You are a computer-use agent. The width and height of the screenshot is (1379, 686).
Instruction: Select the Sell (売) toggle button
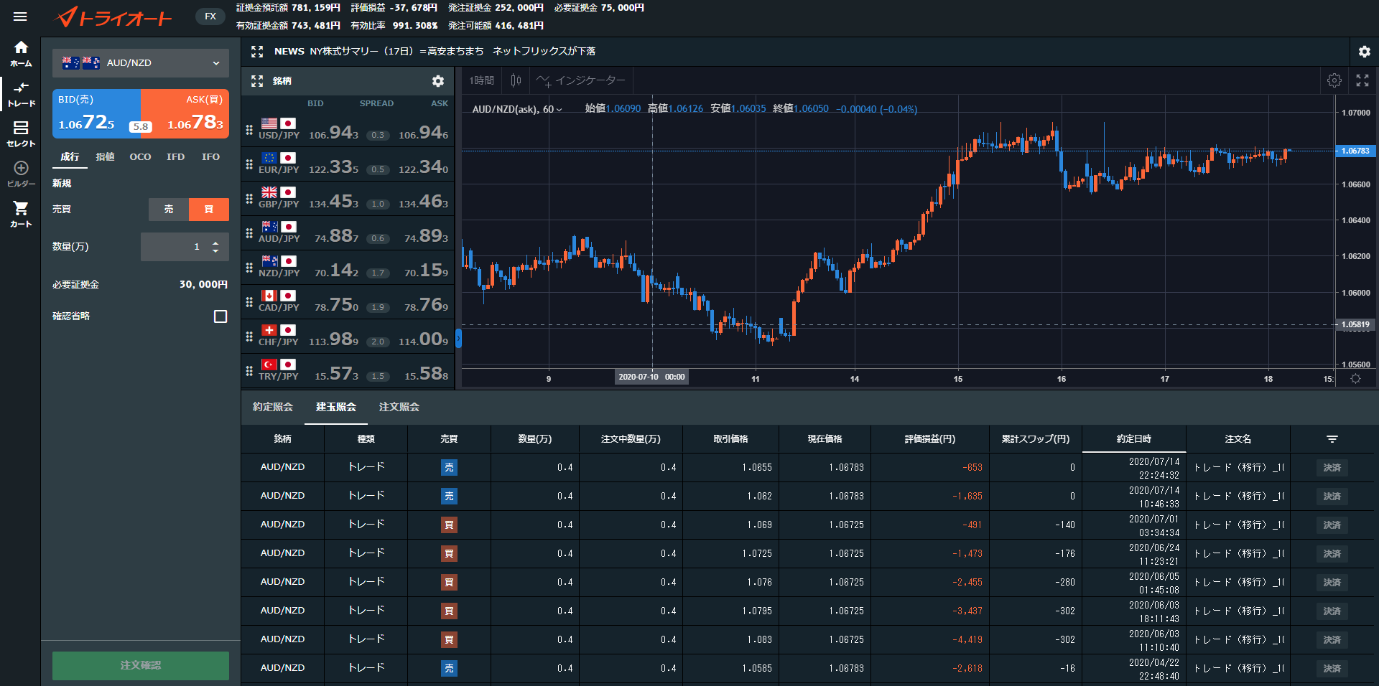(x=169, y=210)
